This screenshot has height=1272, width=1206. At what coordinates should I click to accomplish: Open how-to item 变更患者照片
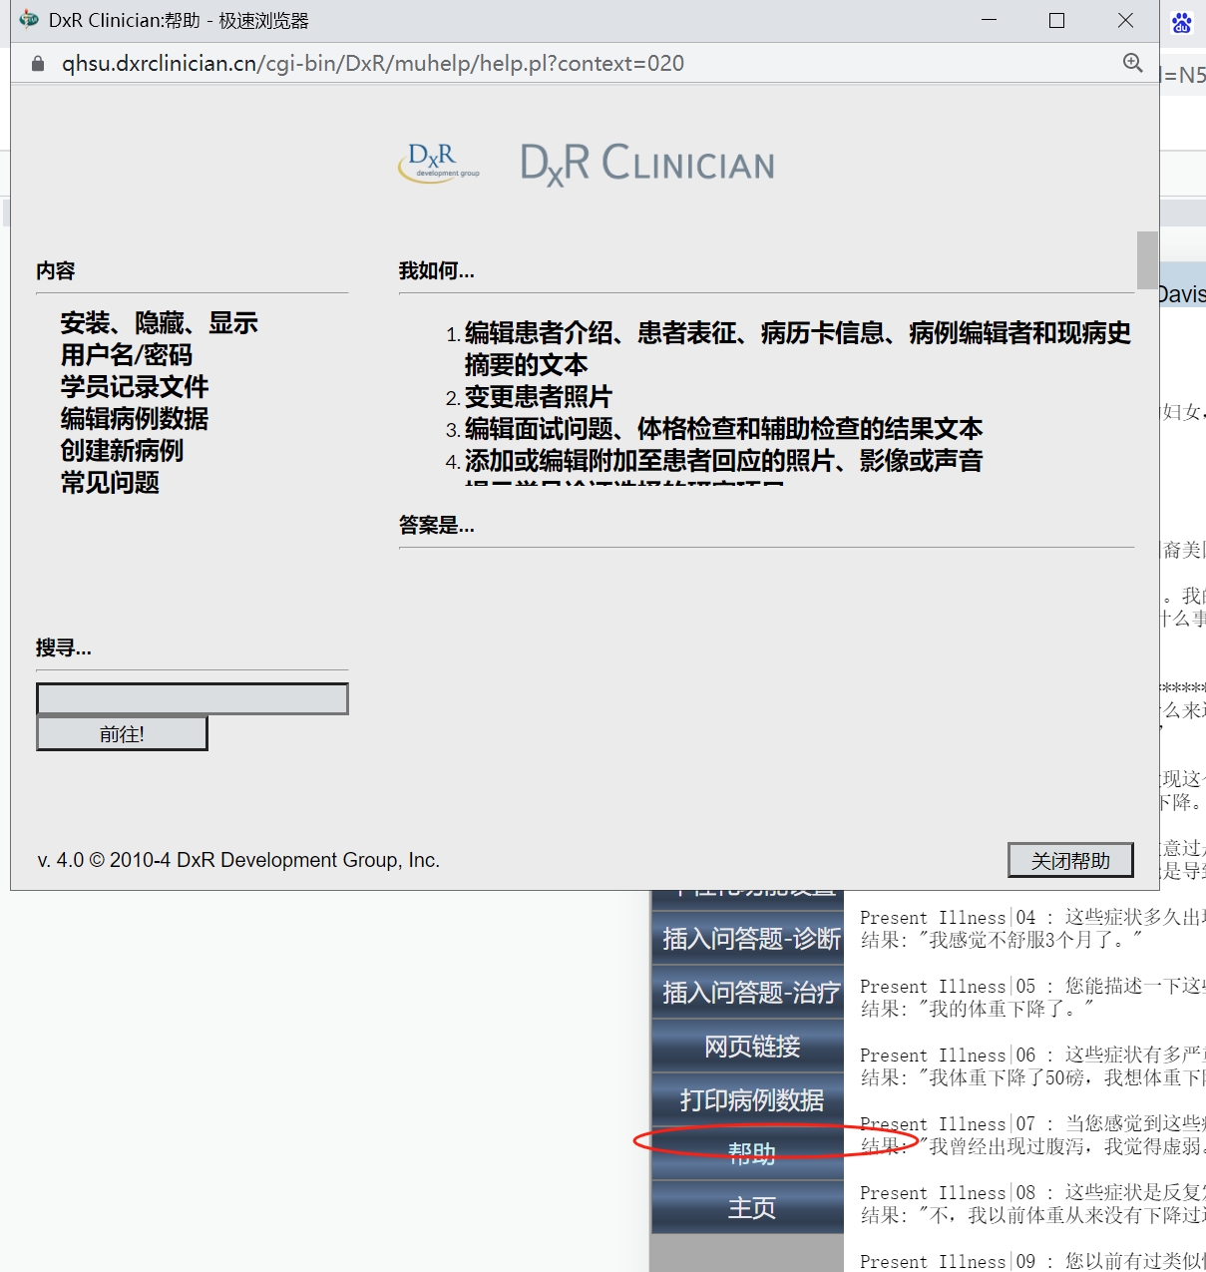pyautogui.click(x=539, y=397)
